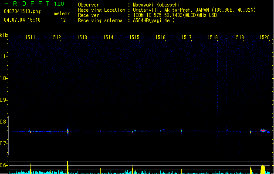Click the 1.0 kHz axis label
Image resolution: width=274 pixels, height=174 pixels.
tap(3, 78)
